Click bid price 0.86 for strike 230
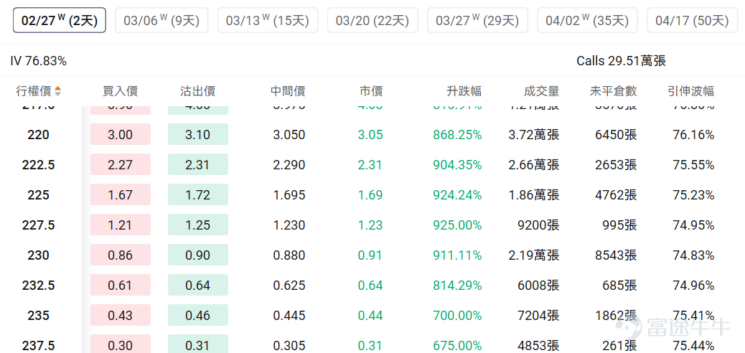Viewport: 745px width, 353px height. pyautogui.click(x=120, y=255)
